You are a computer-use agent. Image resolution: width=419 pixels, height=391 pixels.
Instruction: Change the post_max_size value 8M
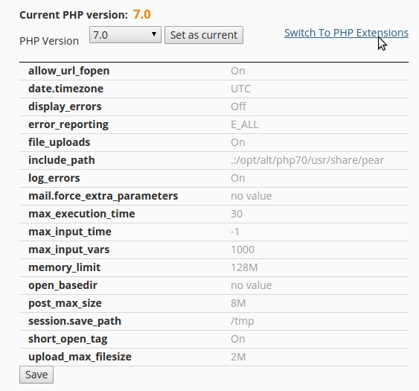coord(238,303)
